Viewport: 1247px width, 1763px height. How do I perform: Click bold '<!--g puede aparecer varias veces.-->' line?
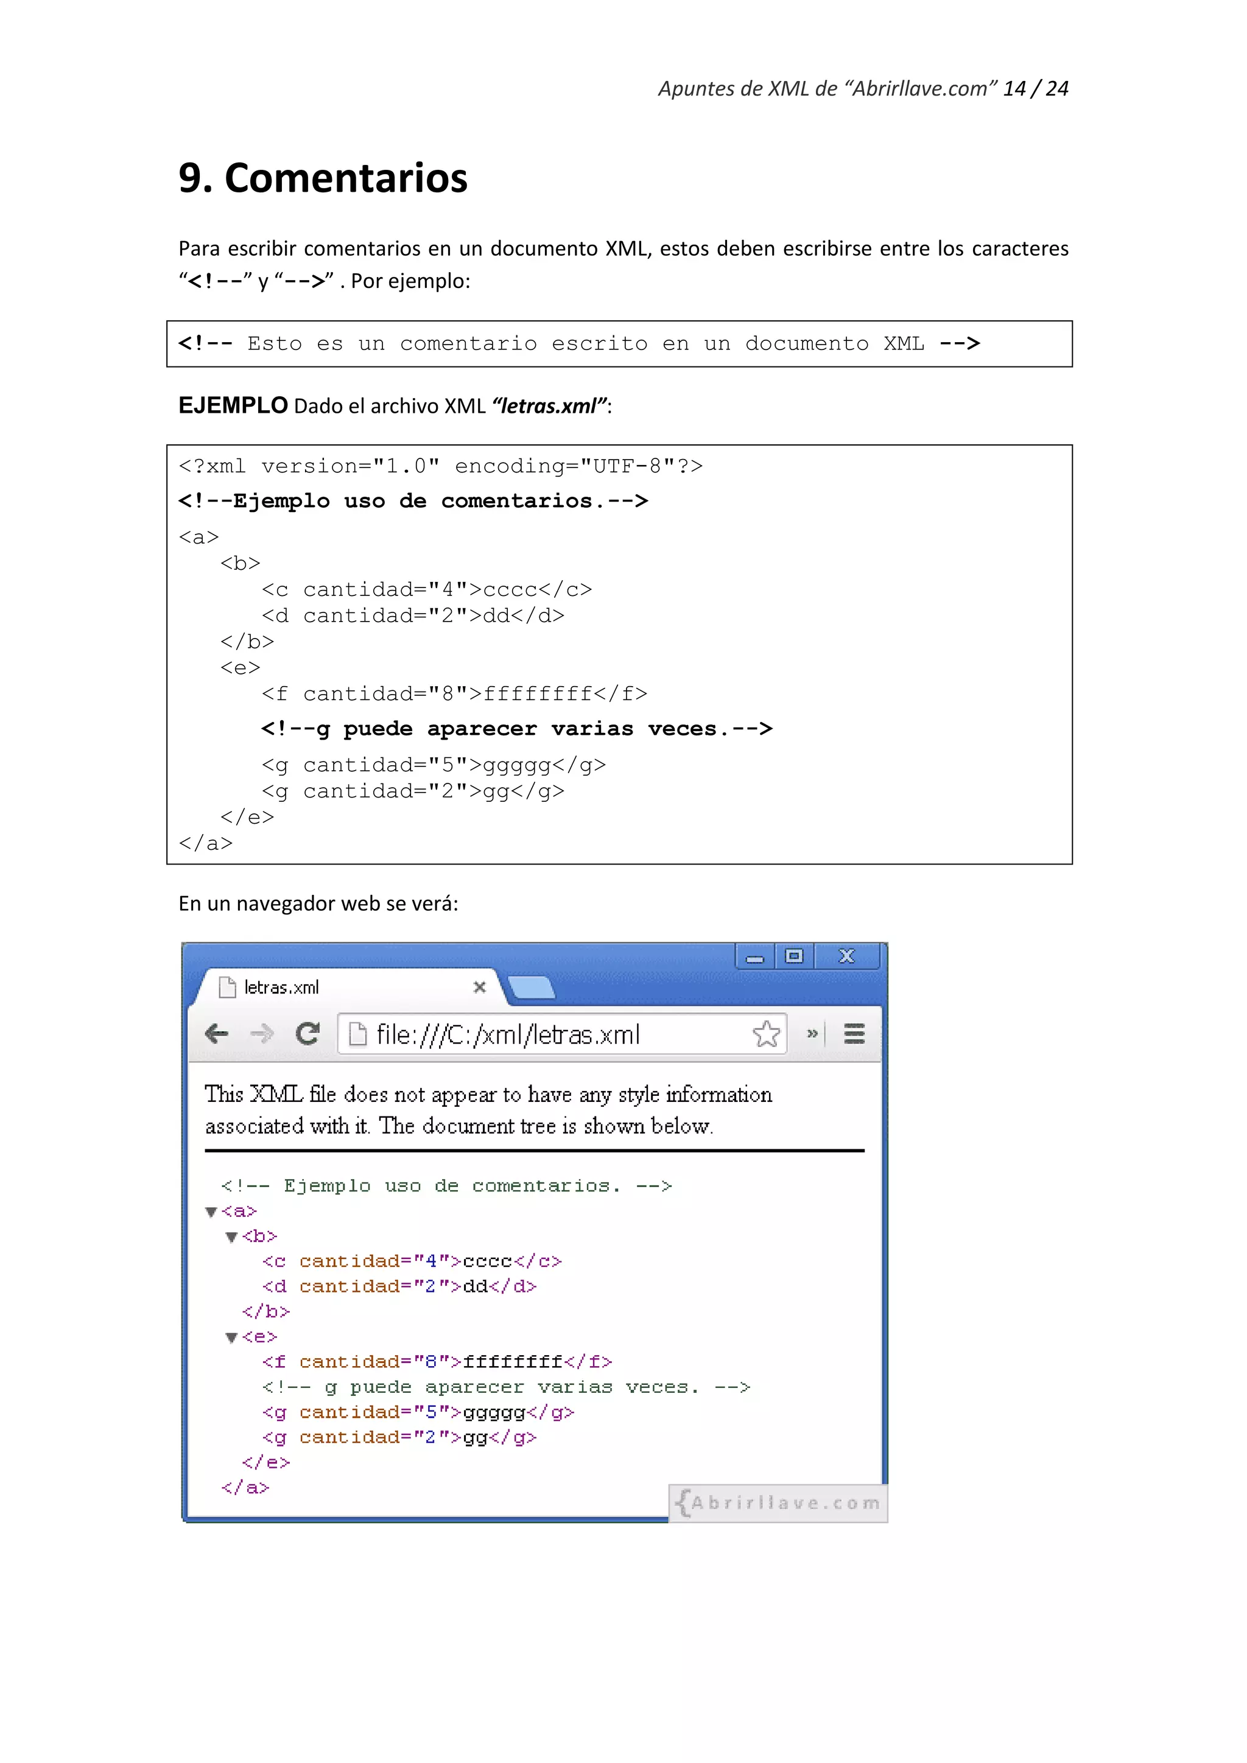[x=517, y=729]
